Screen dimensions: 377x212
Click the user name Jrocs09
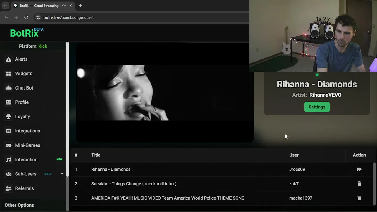click(297, 169)
